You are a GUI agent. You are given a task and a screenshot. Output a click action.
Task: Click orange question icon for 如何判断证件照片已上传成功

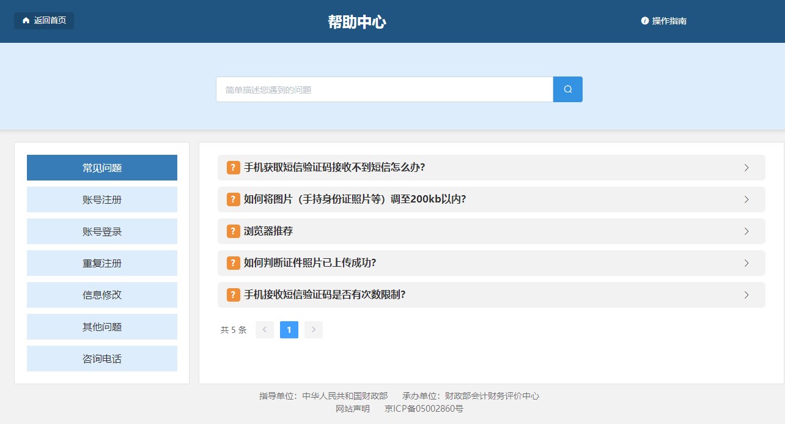click(233, 263)
